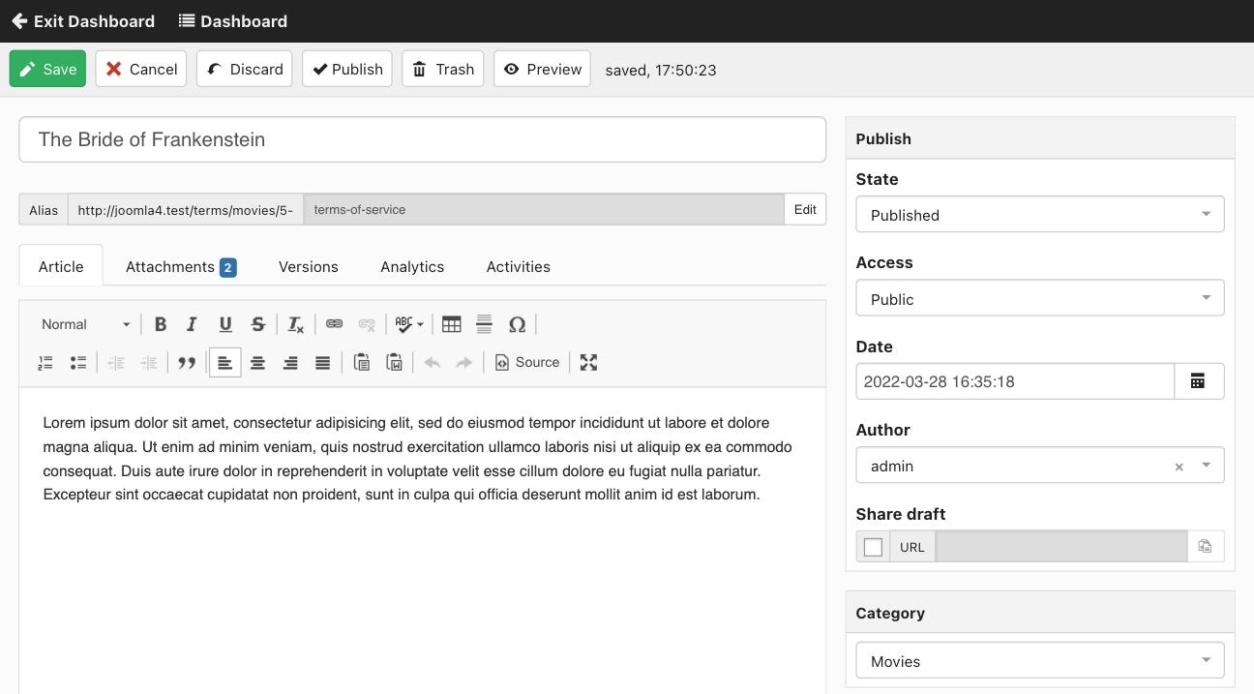Screen dimensions: 1254x694
Task: Toggle bold formatting in editor toolbar
Action: (161, 324)
